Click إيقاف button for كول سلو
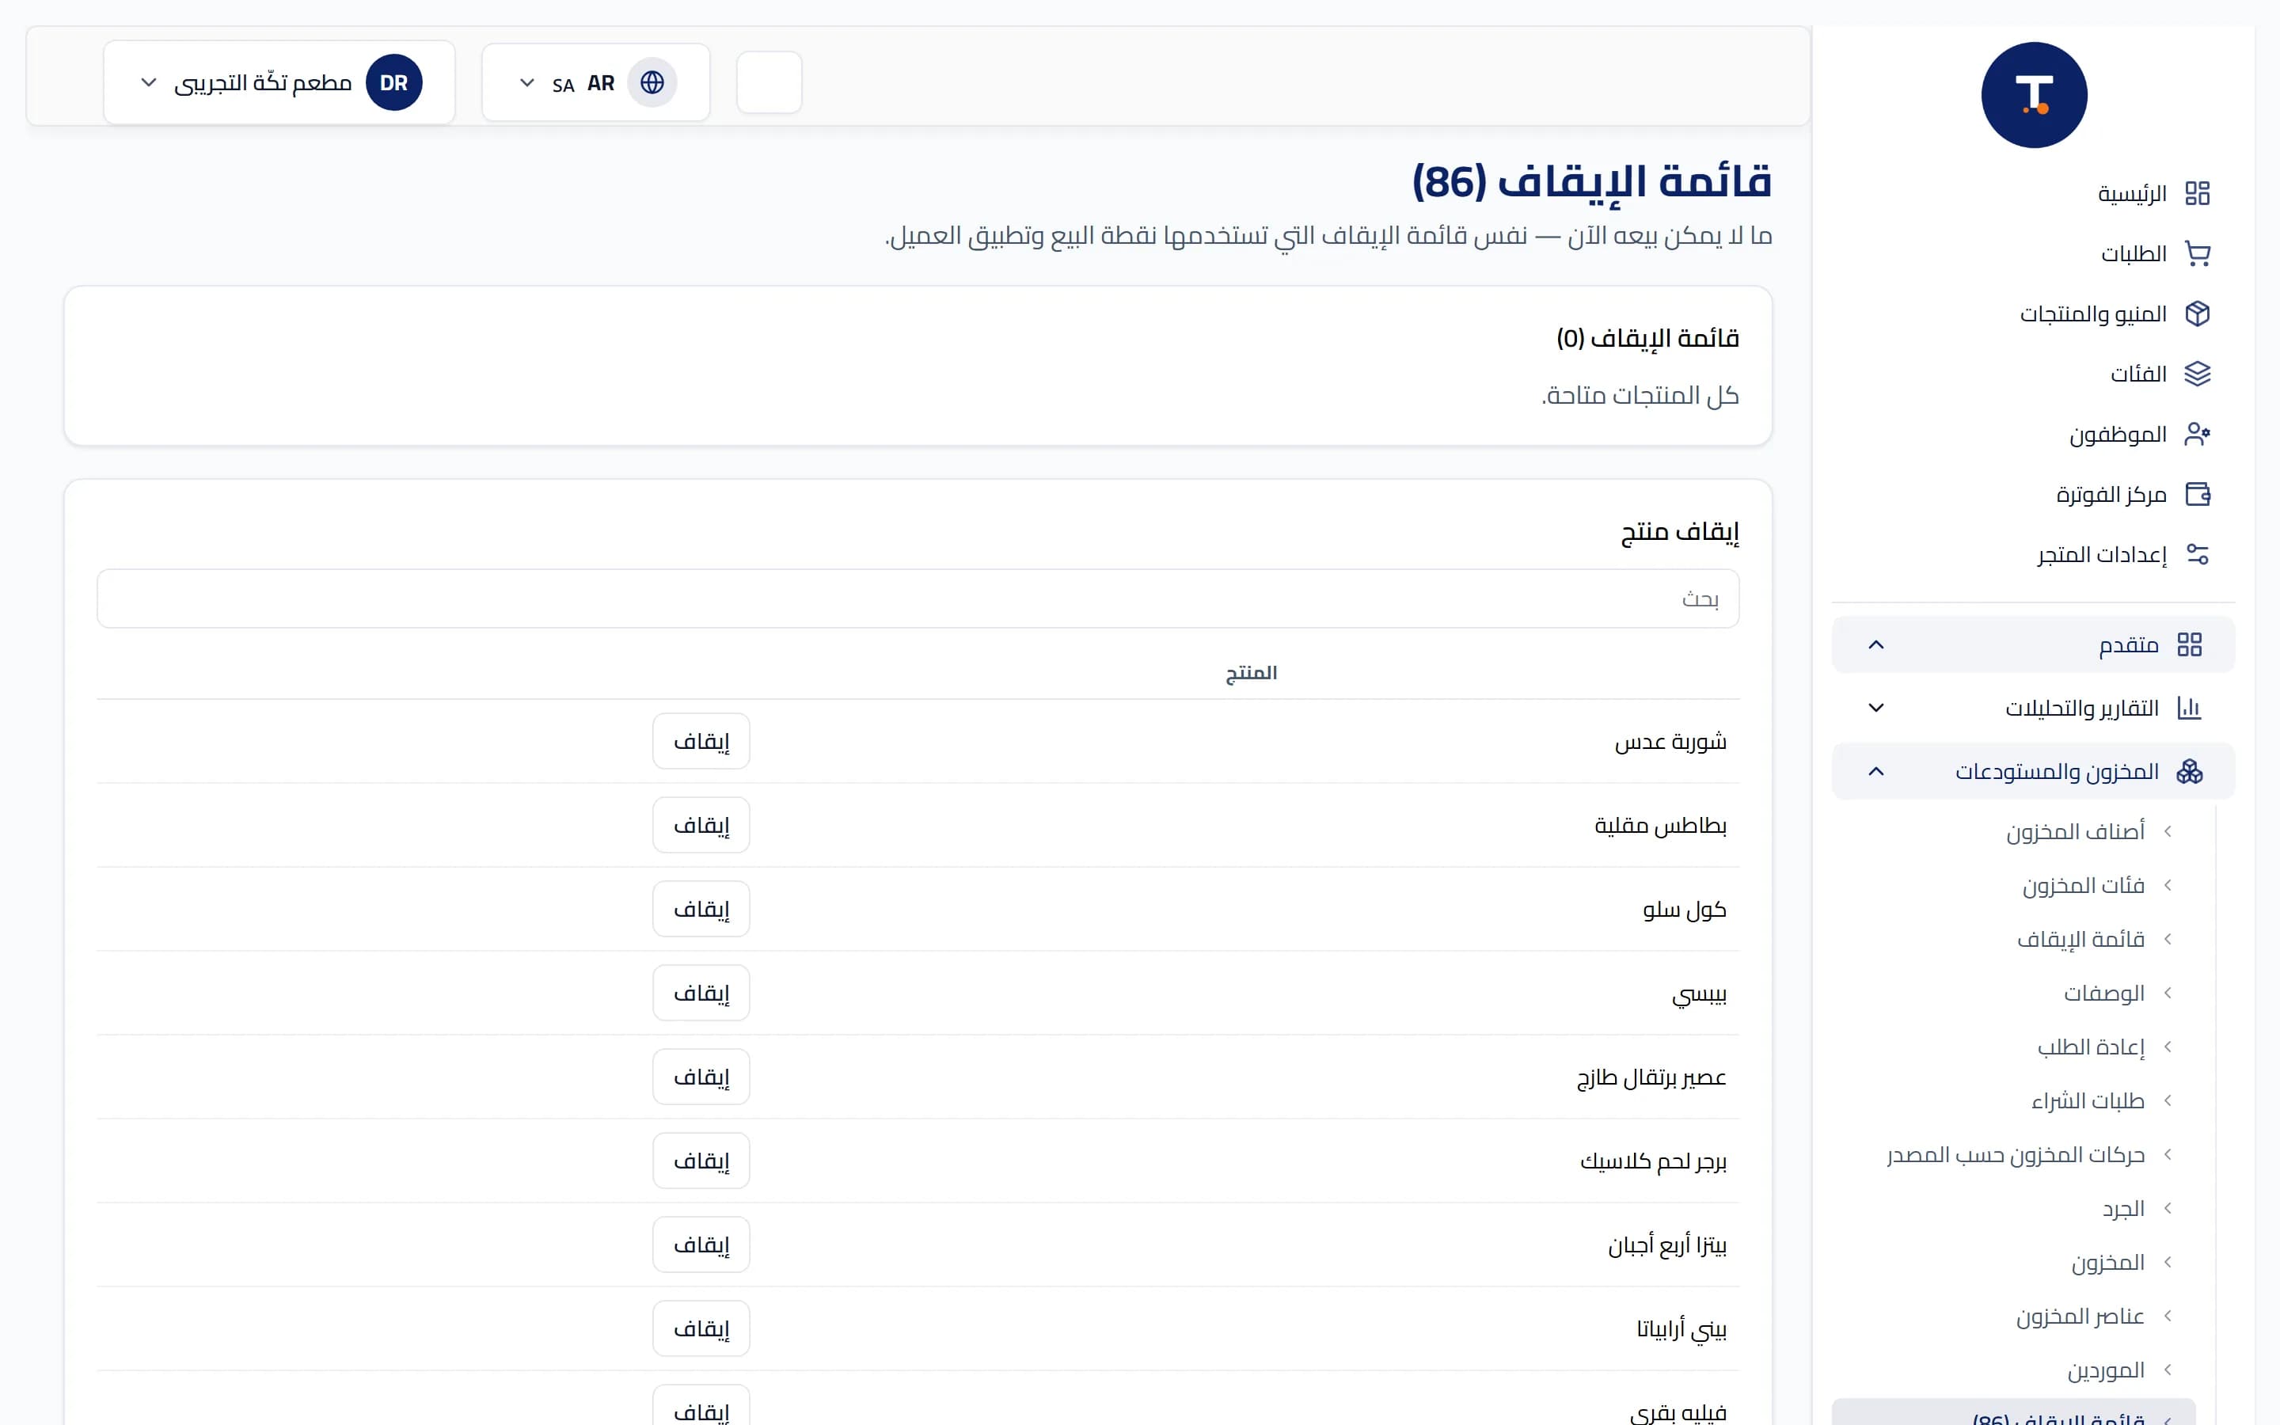The width and height of the screenshot is (2280, 1425). (701, 910)
